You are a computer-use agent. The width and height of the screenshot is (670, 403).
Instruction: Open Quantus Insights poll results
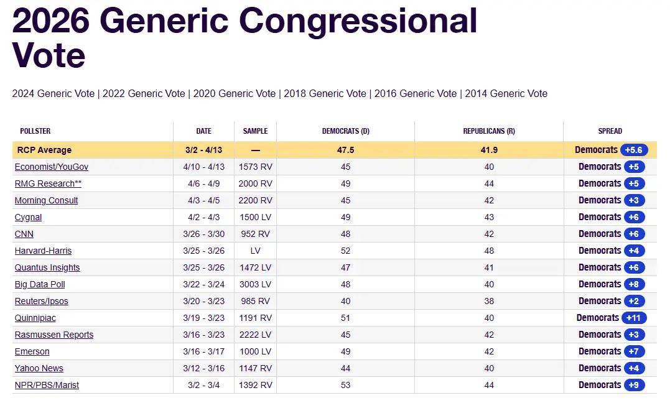click(47, 267)
